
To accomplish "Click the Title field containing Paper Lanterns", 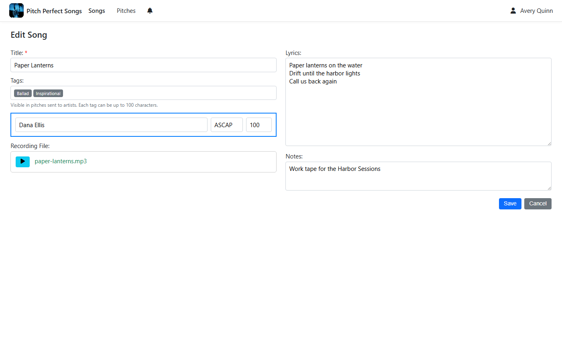I will click(x=143, y=65).
